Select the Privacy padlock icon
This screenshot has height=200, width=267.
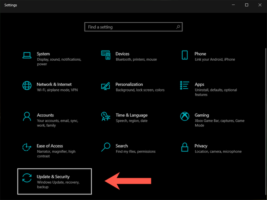pyautogui.click(x=185, y=147)
